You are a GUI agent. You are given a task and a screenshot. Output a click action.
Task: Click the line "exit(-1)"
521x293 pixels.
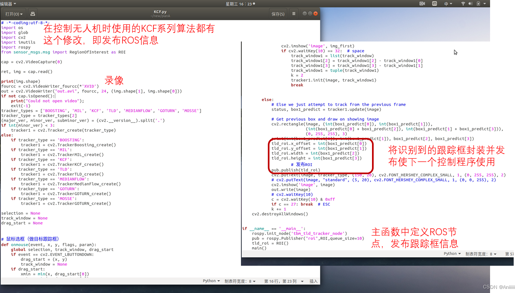21,106
